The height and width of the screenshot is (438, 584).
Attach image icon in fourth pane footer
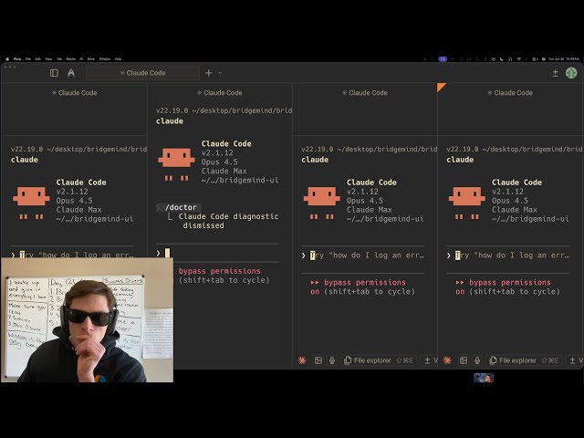pyautogui.click(x=464, y=360)
